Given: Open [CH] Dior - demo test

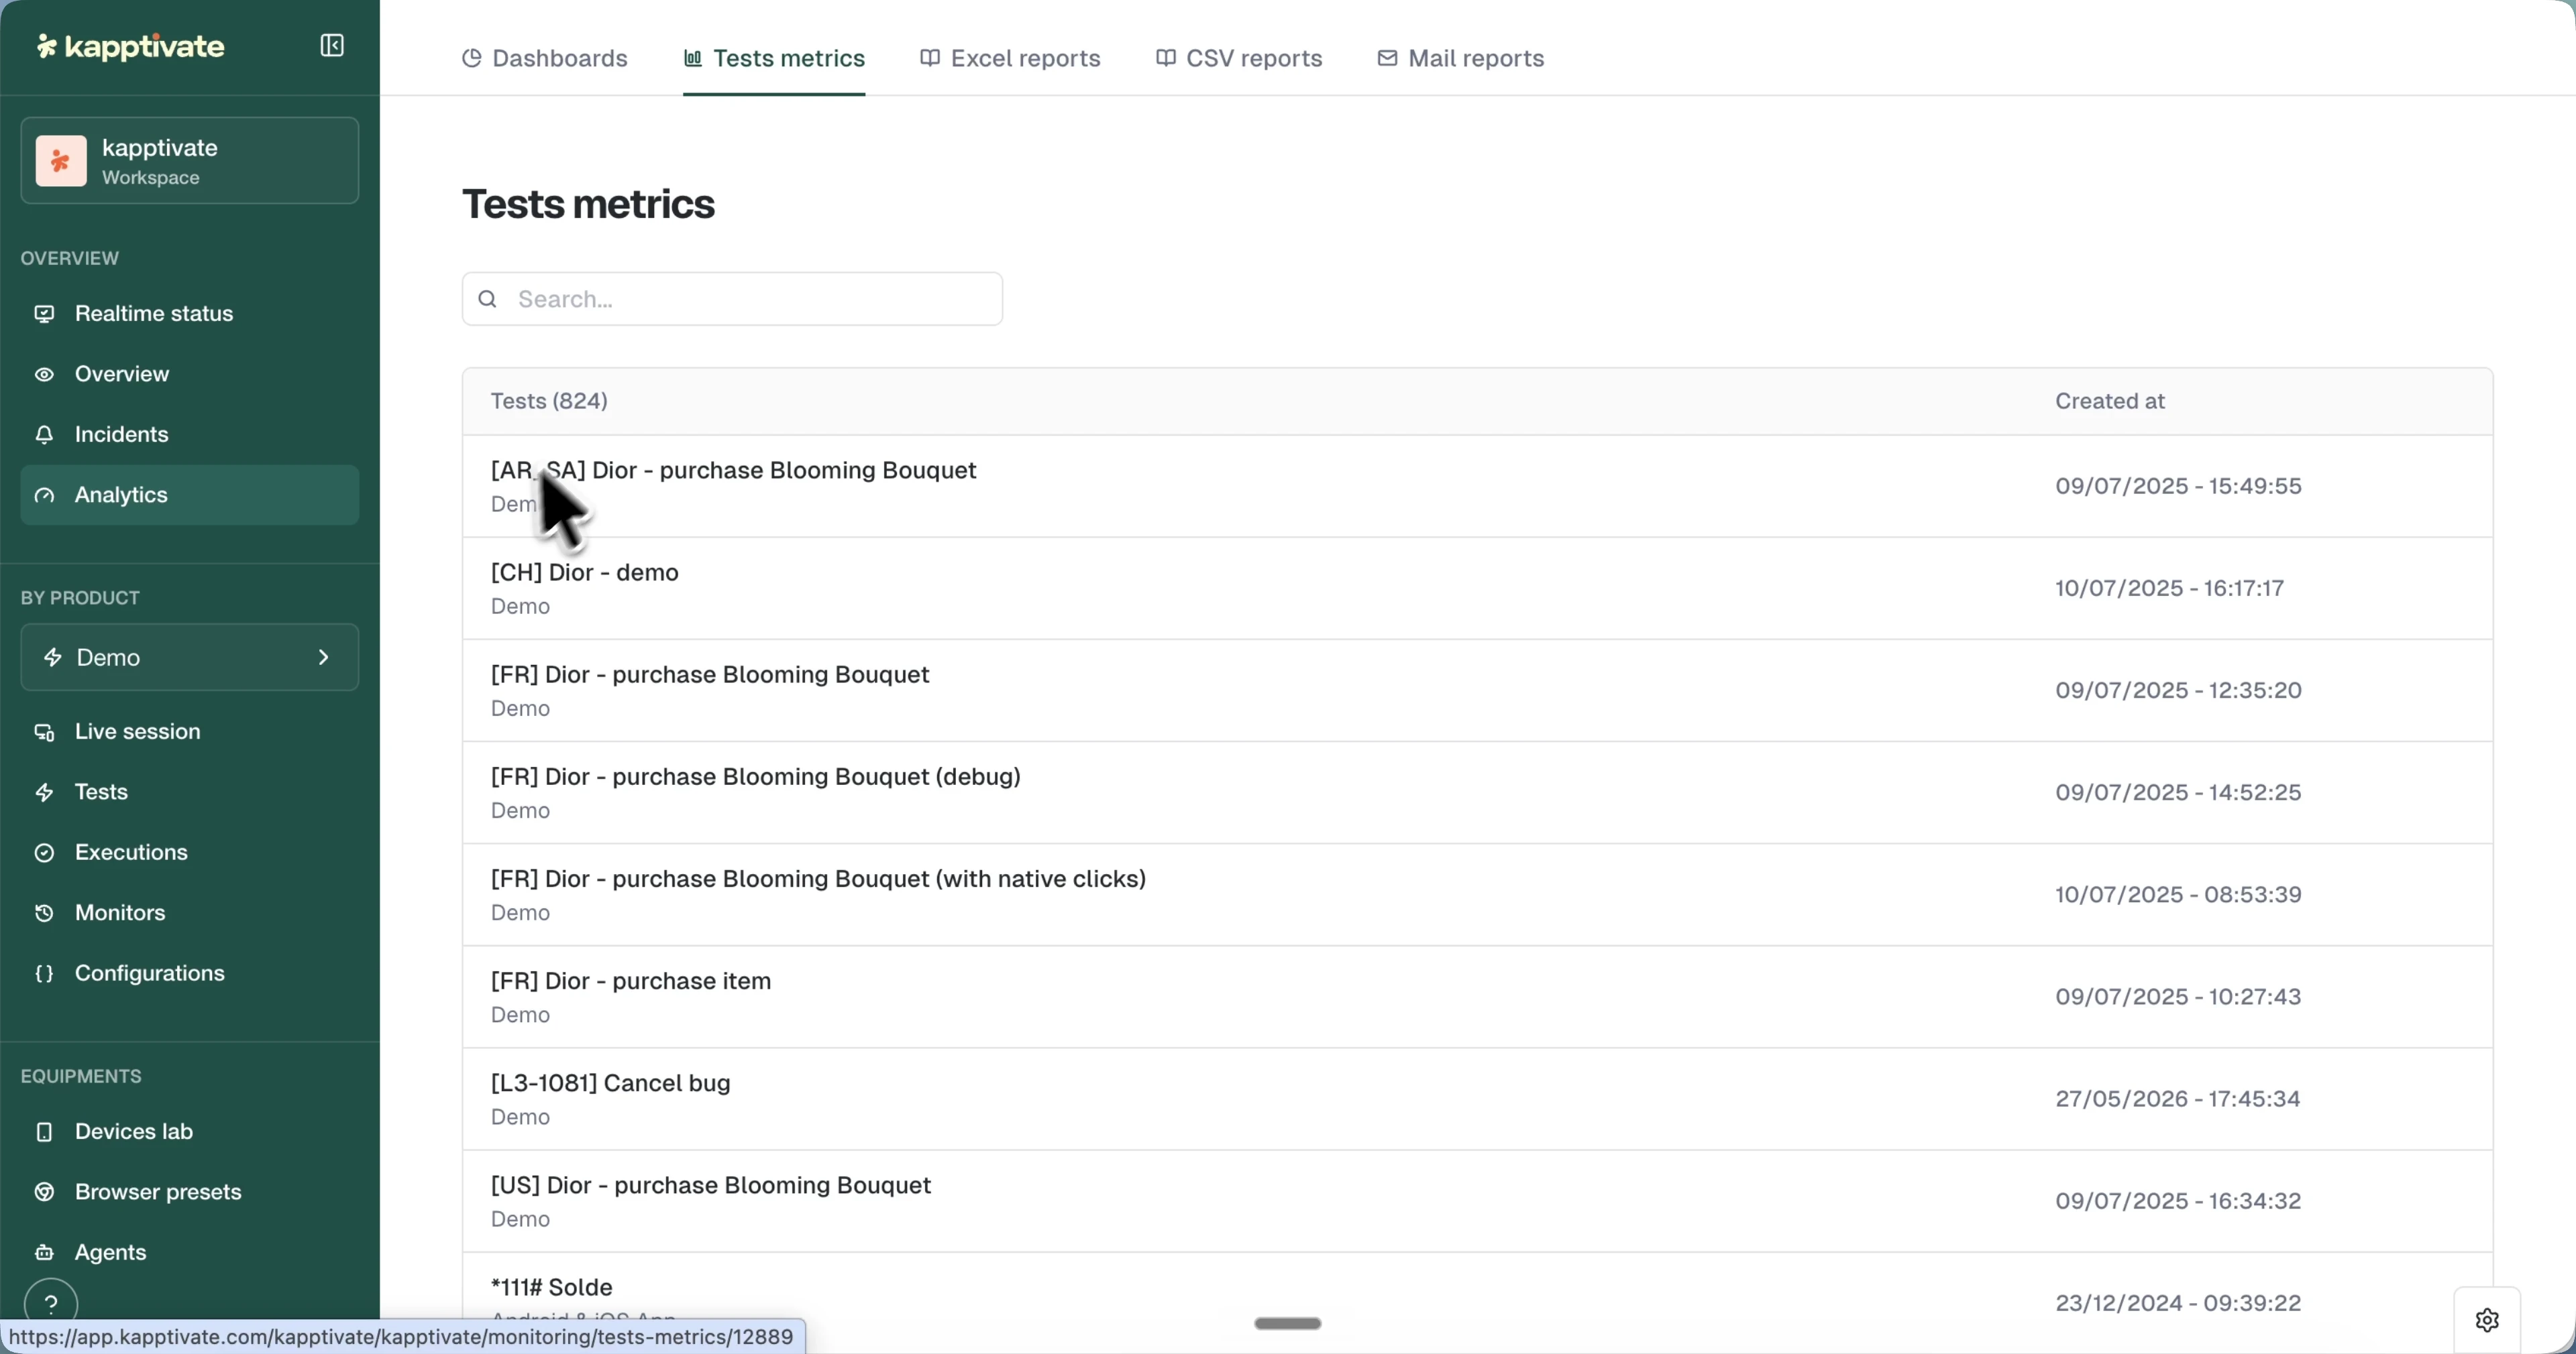Looking at the screenshot, I should point(1477,589).
